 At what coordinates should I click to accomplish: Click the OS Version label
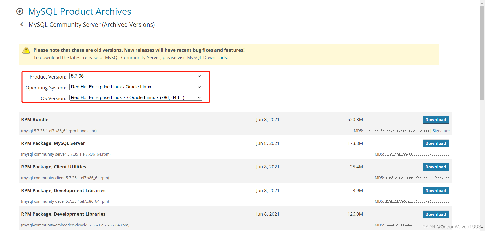pyautogui.click(x=54, y=98)
